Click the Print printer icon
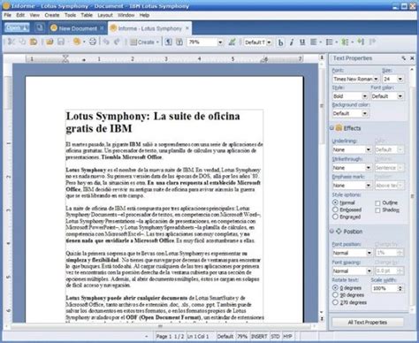Image resolution: width=419 pixels, height=343 pixels. (x=93, y=42)
